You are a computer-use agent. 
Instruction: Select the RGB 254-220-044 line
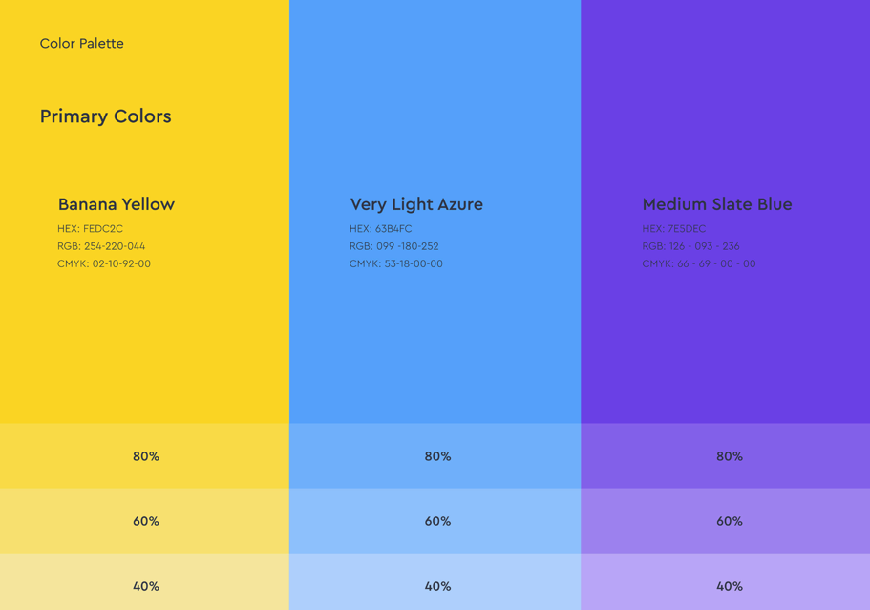101,246
